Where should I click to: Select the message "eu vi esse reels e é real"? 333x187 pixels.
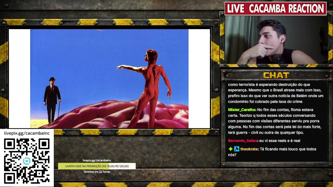point(280,141)
